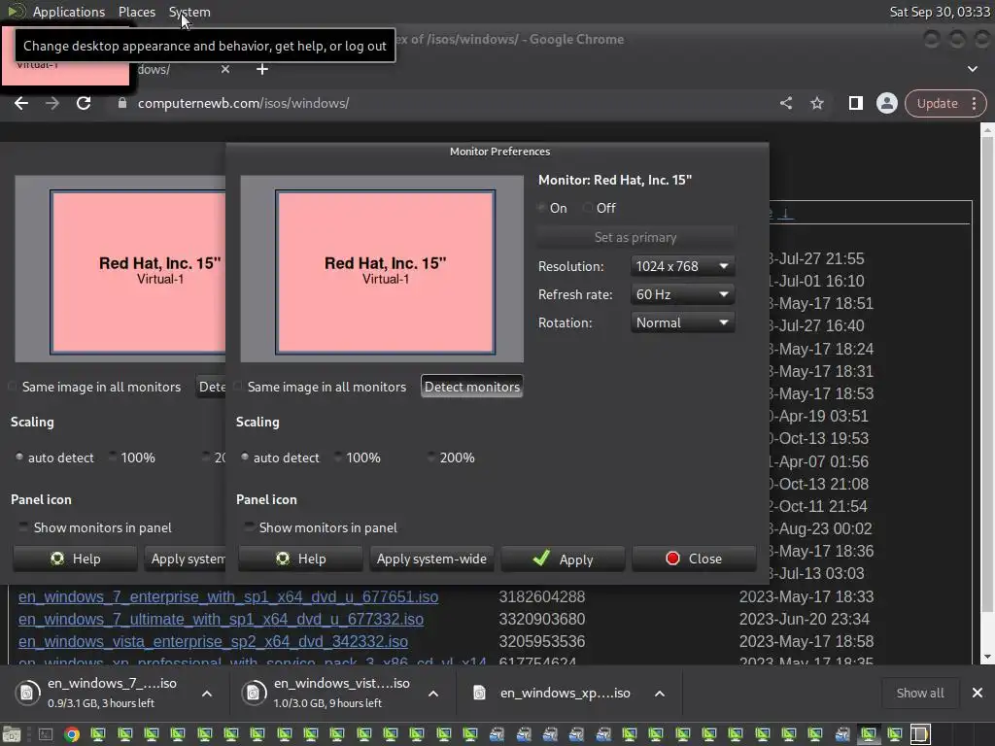Click en_windows_vist download file icon
Screen dimensions: 995x746
(x=253, y=693)
